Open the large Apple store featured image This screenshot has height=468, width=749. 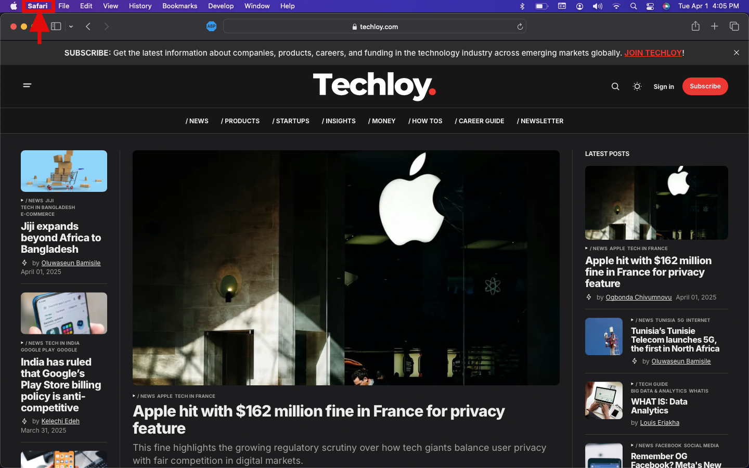pos(346,268)
